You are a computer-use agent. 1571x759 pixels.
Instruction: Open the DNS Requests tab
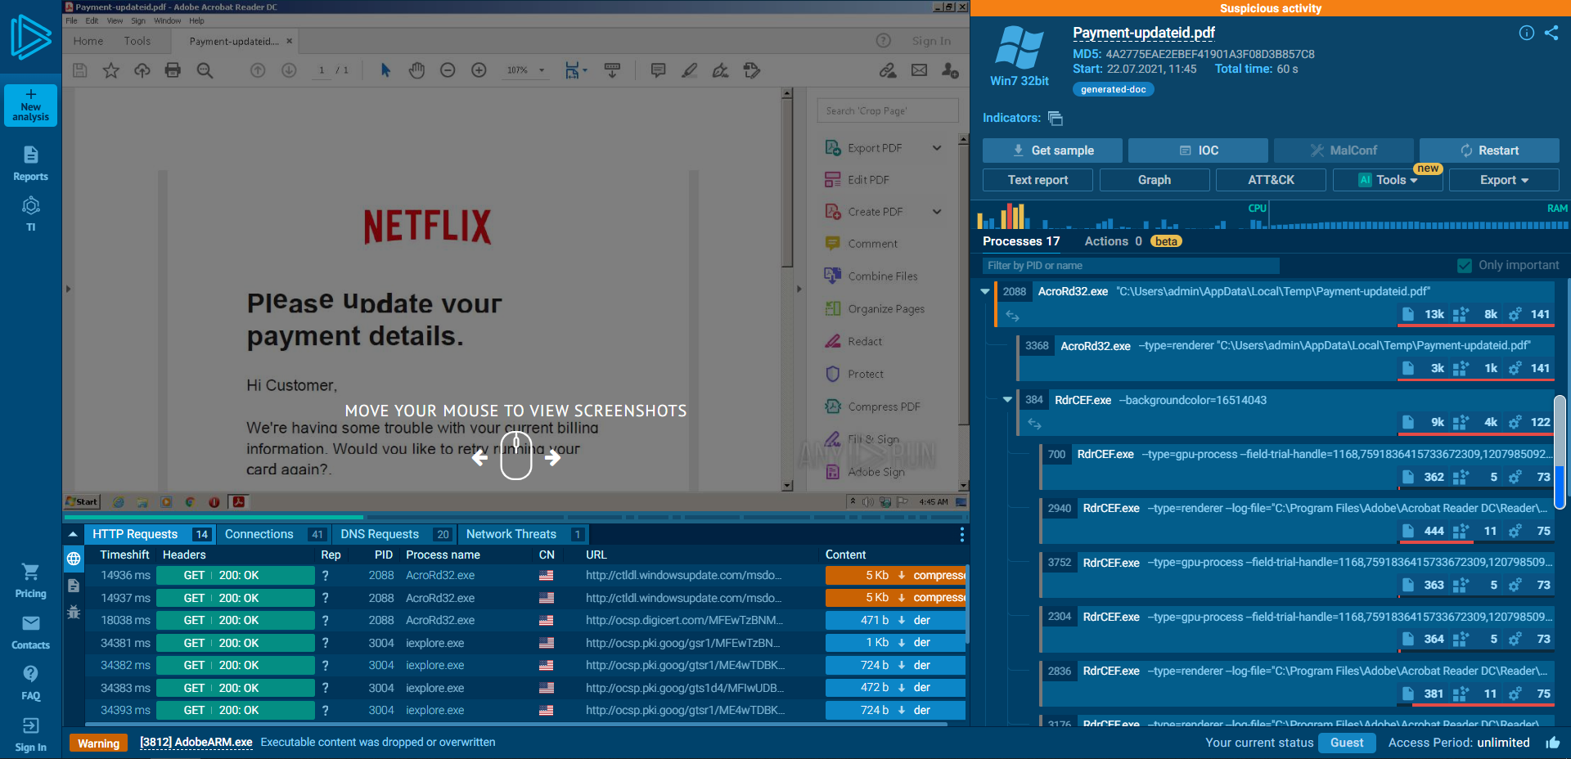[394, 534]
